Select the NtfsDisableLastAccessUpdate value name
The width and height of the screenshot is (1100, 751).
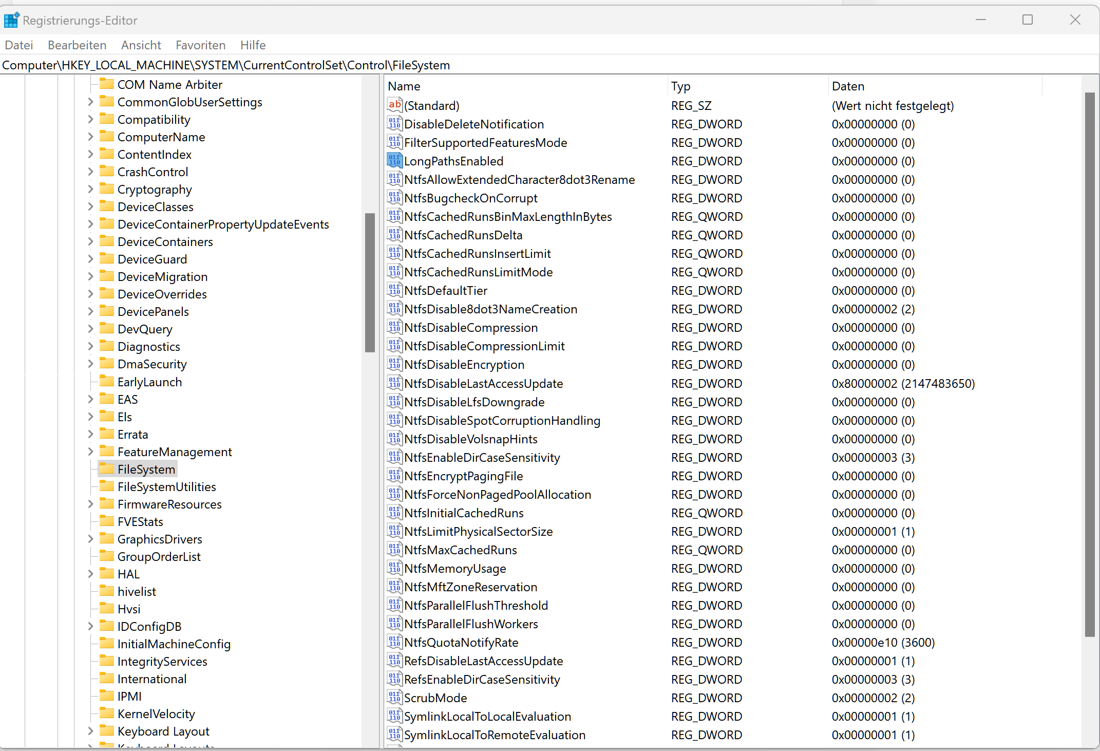tap(484, 383)
